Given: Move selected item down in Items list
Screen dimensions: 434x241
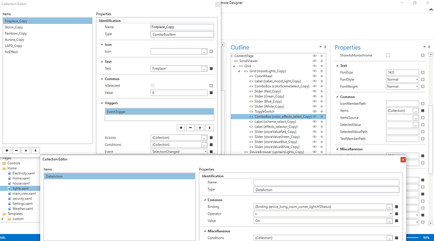Looking at the screenshot, I should pos(35,151).
